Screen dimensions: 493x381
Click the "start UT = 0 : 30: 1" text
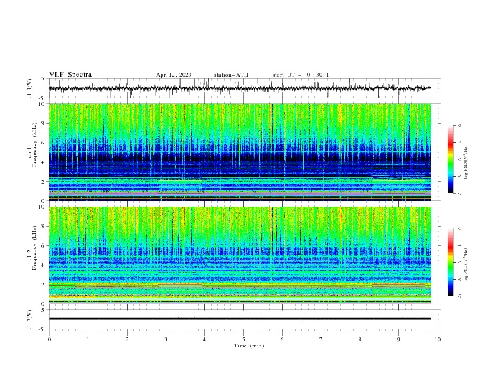coord(301,75)
